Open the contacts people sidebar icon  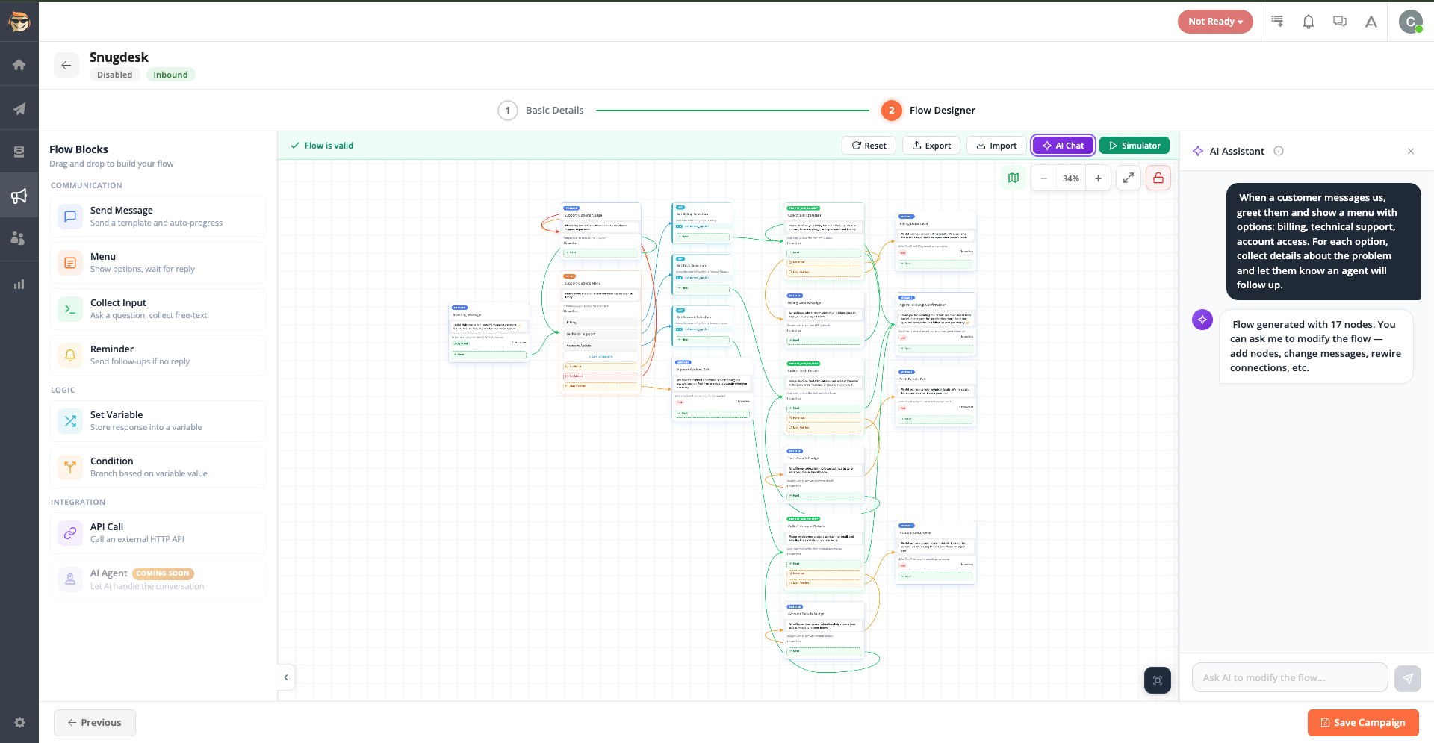(19, 239)
